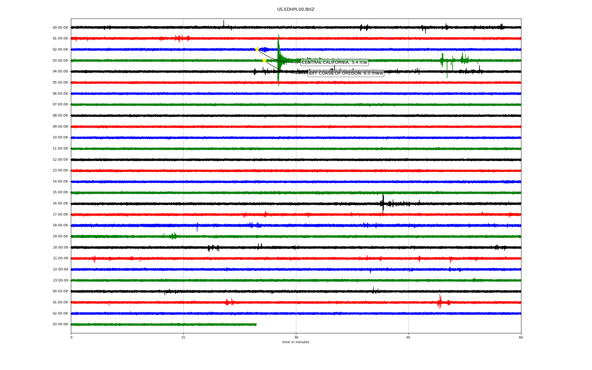Viewport: 592px width, 370px height.
Task: Click the 'time in minutes' axis label
Action: pos(296,342)
